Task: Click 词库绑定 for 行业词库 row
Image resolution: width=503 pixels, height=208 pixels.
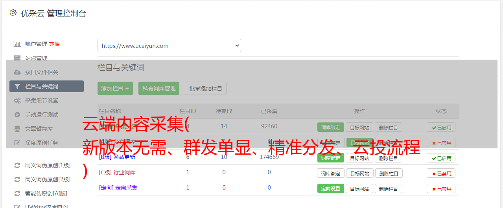Action: coord(331,173)
